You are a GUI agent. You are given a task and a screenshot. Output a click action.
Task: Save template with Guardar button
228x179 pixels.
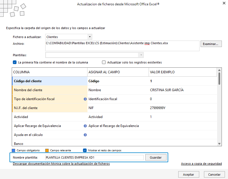156,157
